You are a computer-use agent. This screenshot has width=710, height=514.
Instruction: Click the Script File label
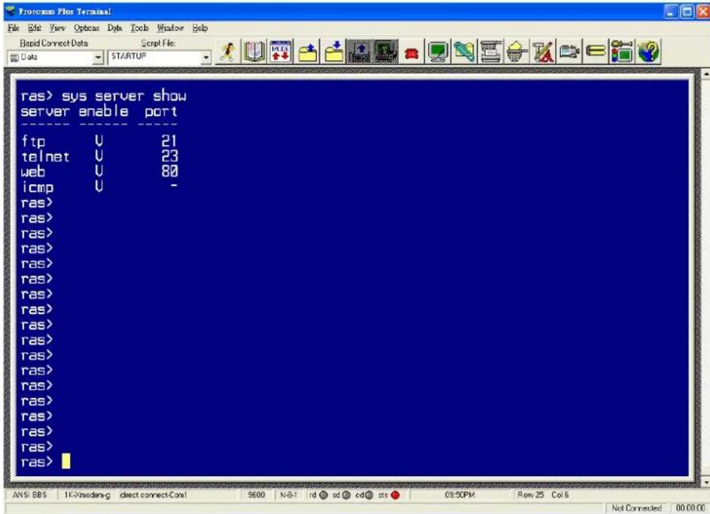(x=159, y=44)
